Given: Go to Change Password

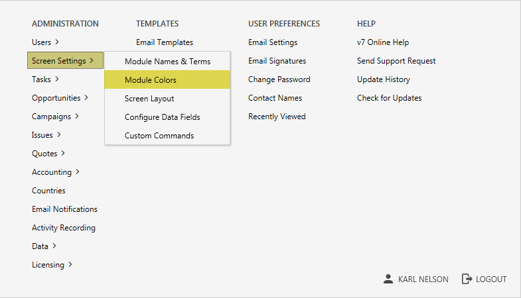Looking at the screenshot, I should [279, 79].
